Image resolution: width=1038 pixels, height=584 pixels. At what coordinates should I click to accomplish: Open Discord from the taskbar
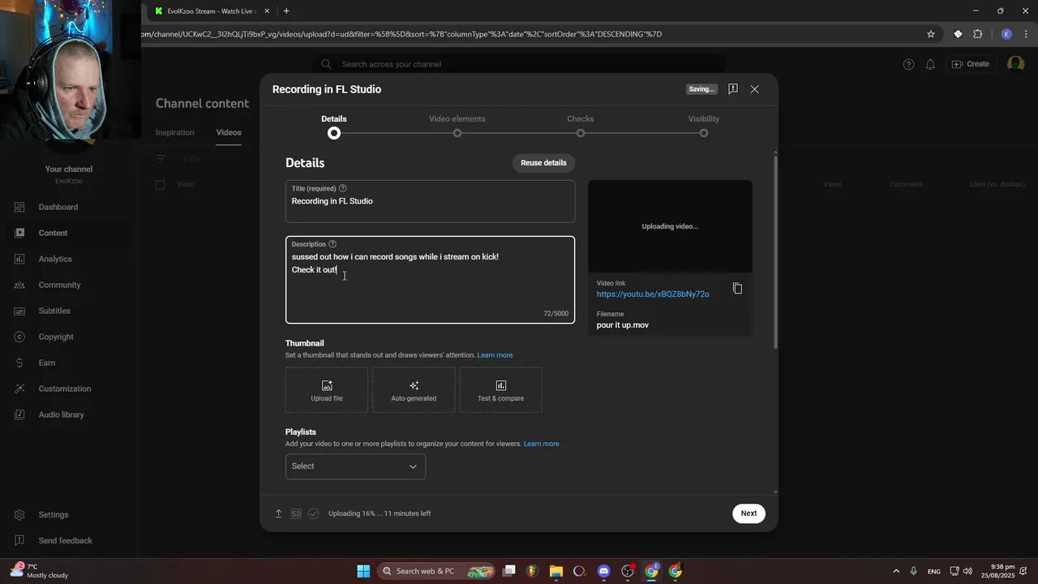point(603,571)
